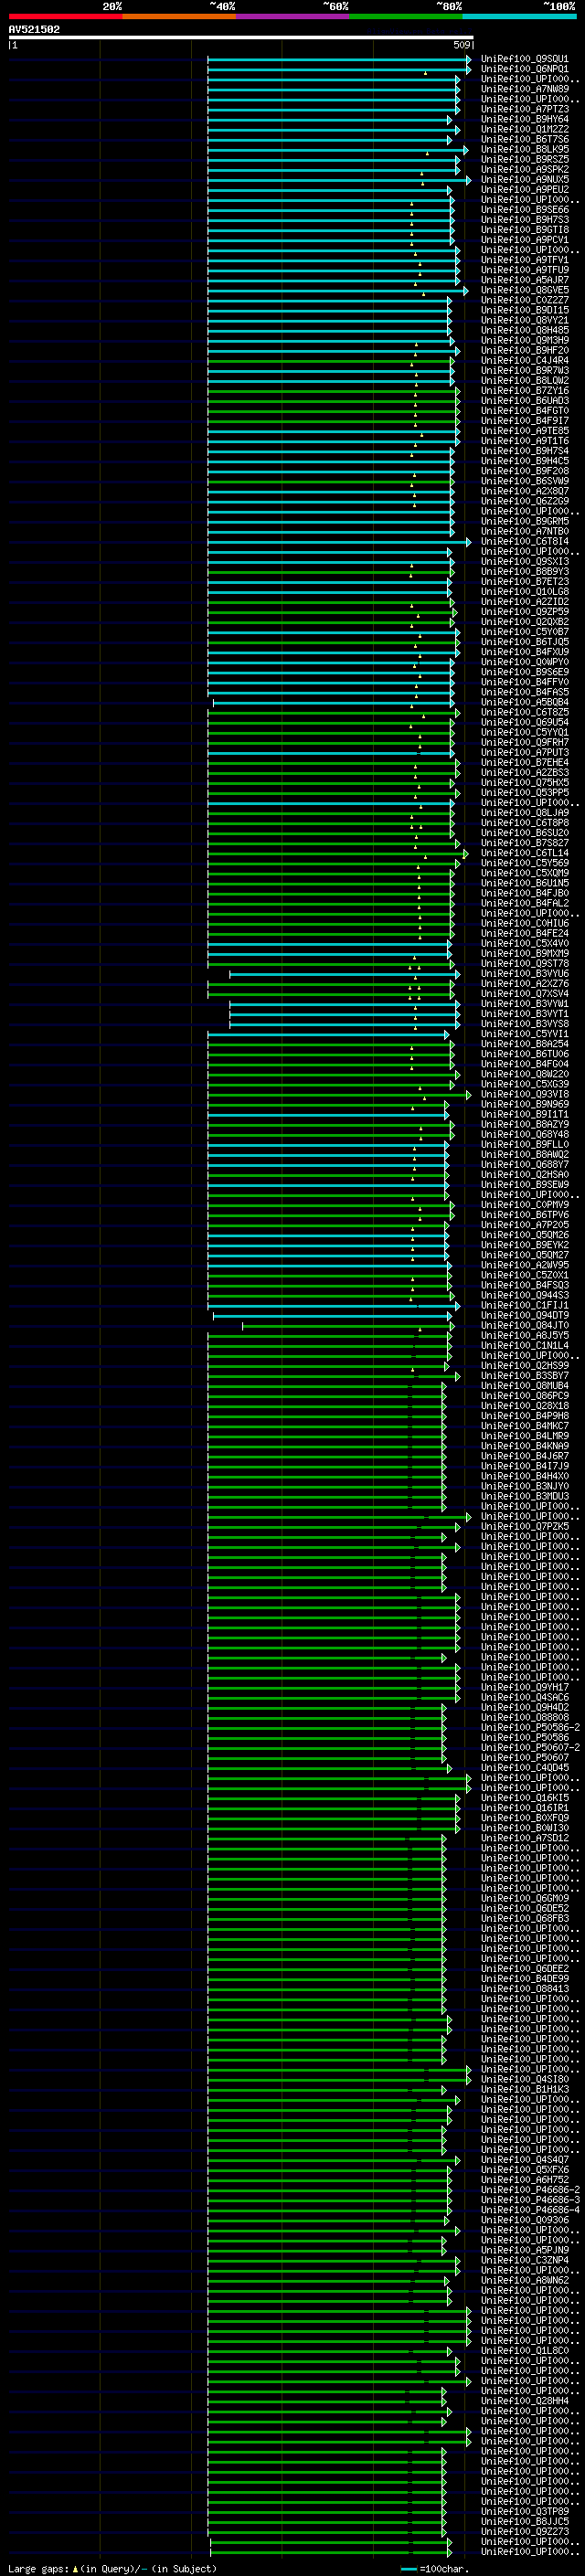Select hit UniRef100_P50586-2

tap(530, 1727)
